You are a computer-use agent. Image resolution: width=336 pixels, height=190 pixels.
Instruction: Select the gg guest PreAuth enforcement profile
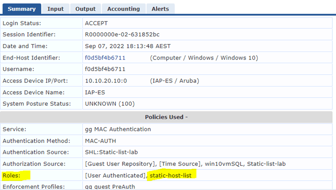coord(110,187)
